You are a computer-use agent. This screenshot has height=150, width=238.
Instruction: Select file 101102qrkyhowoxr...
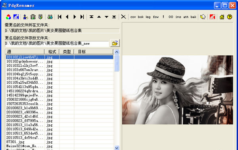coord(59,62)
